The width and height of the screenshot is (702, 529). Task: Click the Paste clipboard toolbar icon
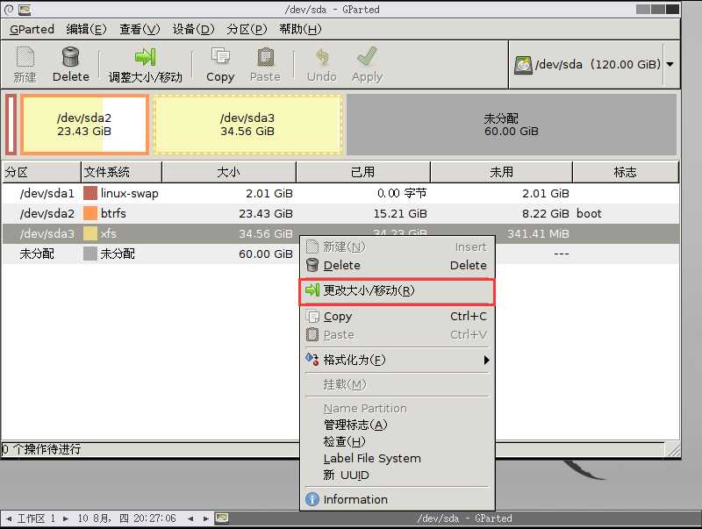click(266, 57)
